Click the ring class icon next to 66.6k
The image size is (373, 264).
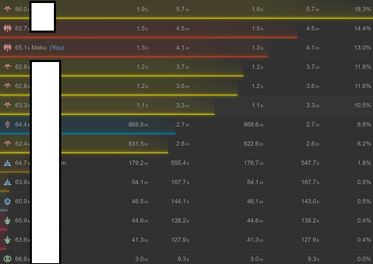coord(7,259)
